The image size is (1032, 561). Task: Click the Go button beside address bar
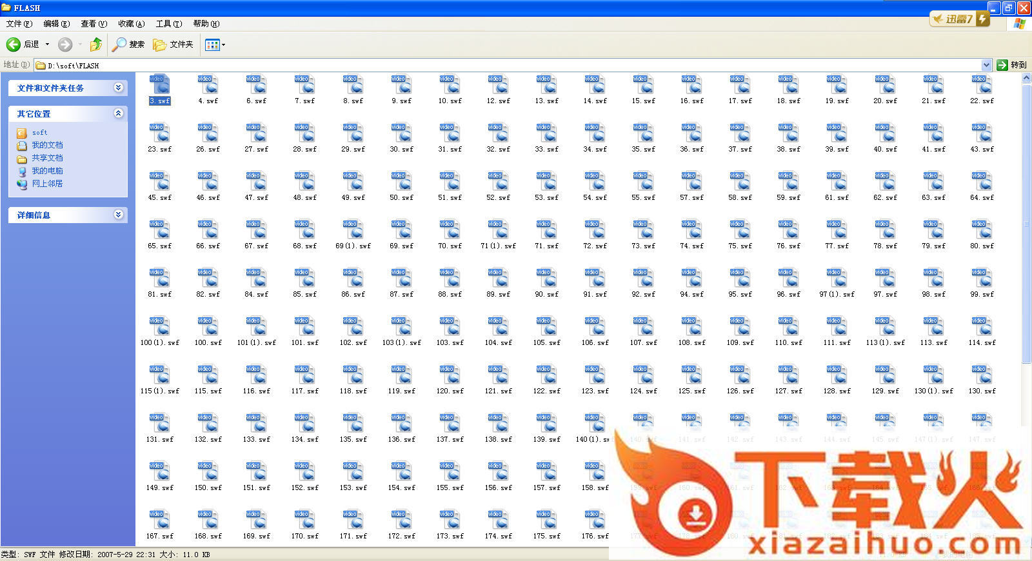coord(1011,65)
